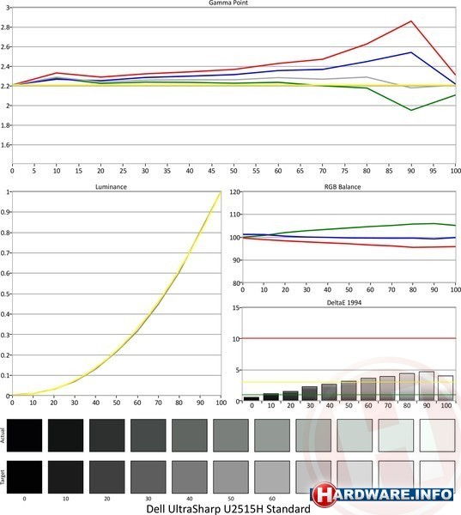This screenshot has height=515, width=461.
Task: Click the blue gamma line peak at 90
Action: pos(411,52)
